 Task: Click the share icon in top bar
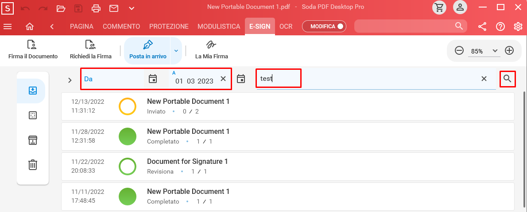click(x=482, y=26)
